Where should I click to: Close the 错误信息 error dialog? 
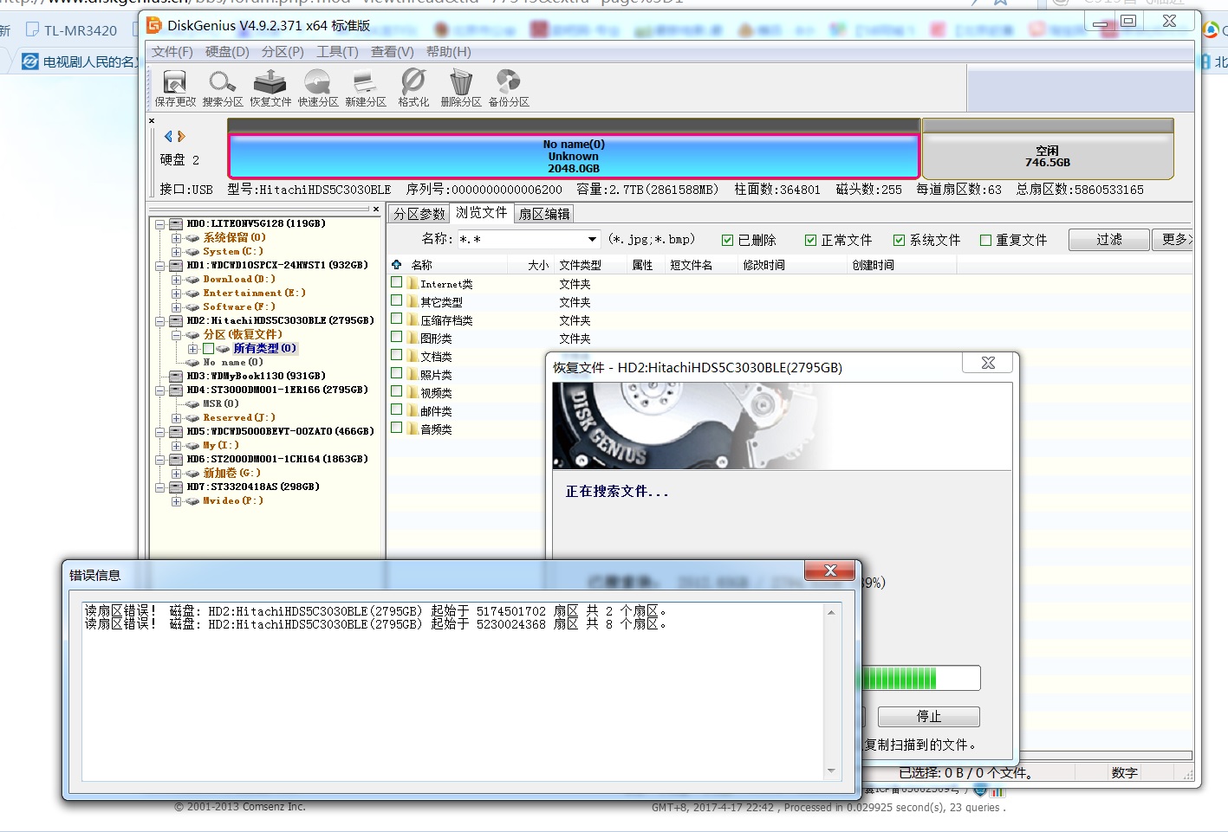[830, 571]
